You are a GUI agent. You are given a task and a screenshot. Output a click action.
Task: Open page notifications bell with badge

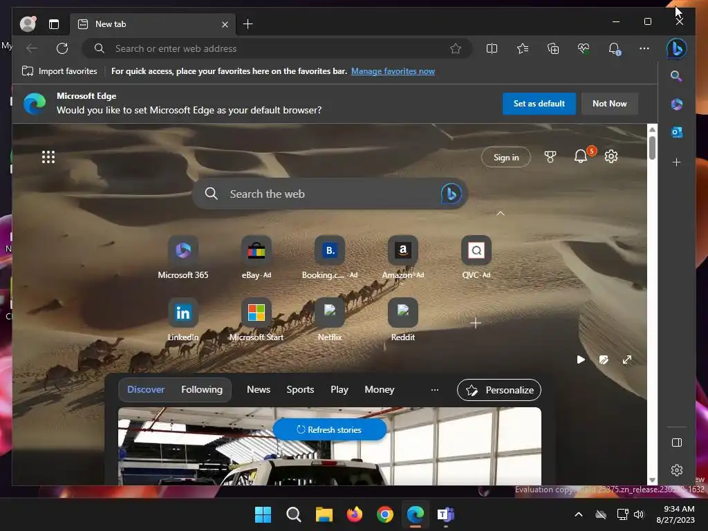581,156
